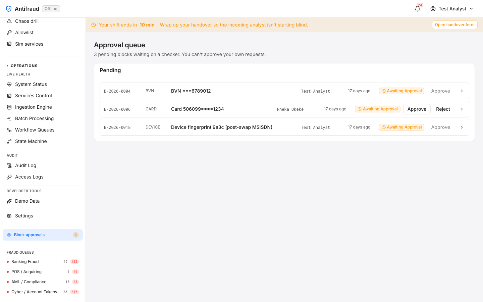
Task: Click requester name Nneka Okeke
Action: [290, 109]
